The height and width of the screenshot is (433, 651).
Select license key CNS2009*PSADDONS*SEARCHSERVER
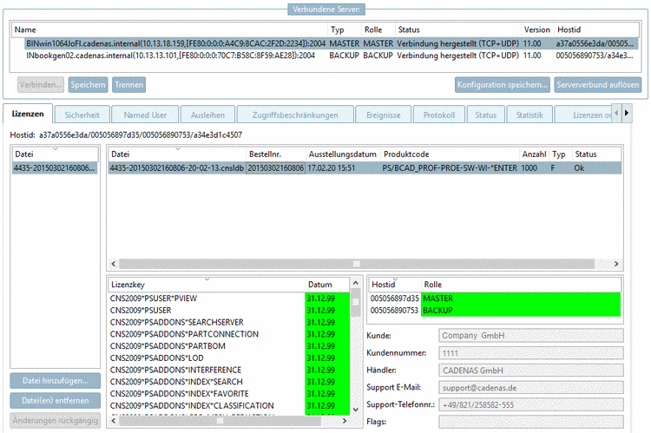tap(229, 322)
